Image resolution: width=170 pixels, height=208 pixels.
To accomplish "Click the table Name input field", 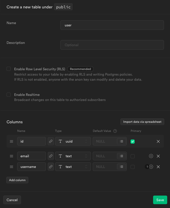I will 112,25.
